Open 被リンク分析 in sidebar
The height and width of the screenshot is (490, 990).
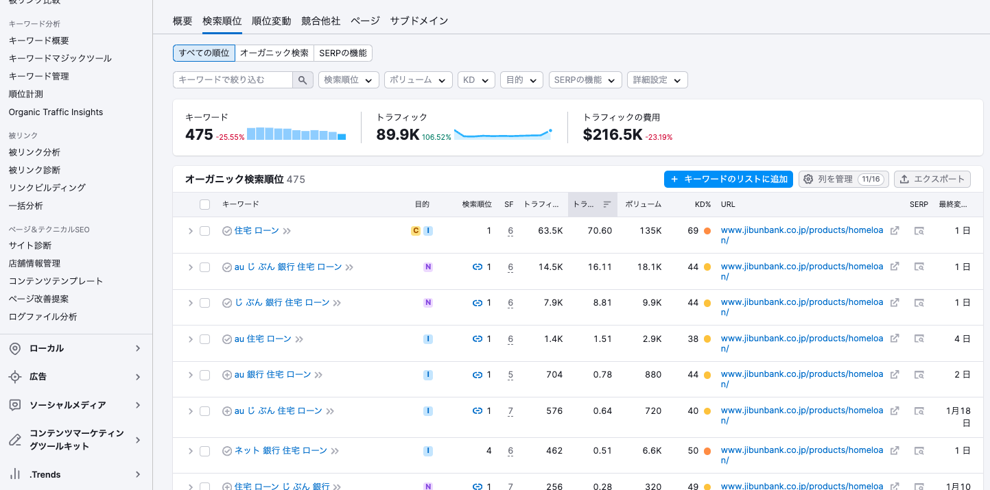pyautogui.click(x=34, y=152)
